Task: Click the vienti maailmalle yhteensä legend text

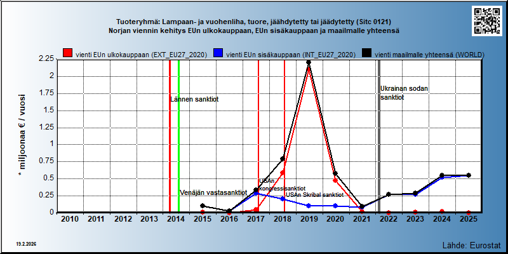Action: (x=429, y=55)
